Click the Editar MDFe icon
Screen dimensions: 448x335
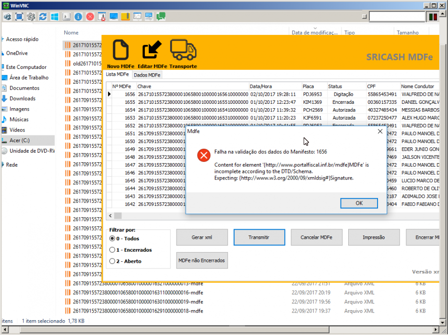point(152,50)
